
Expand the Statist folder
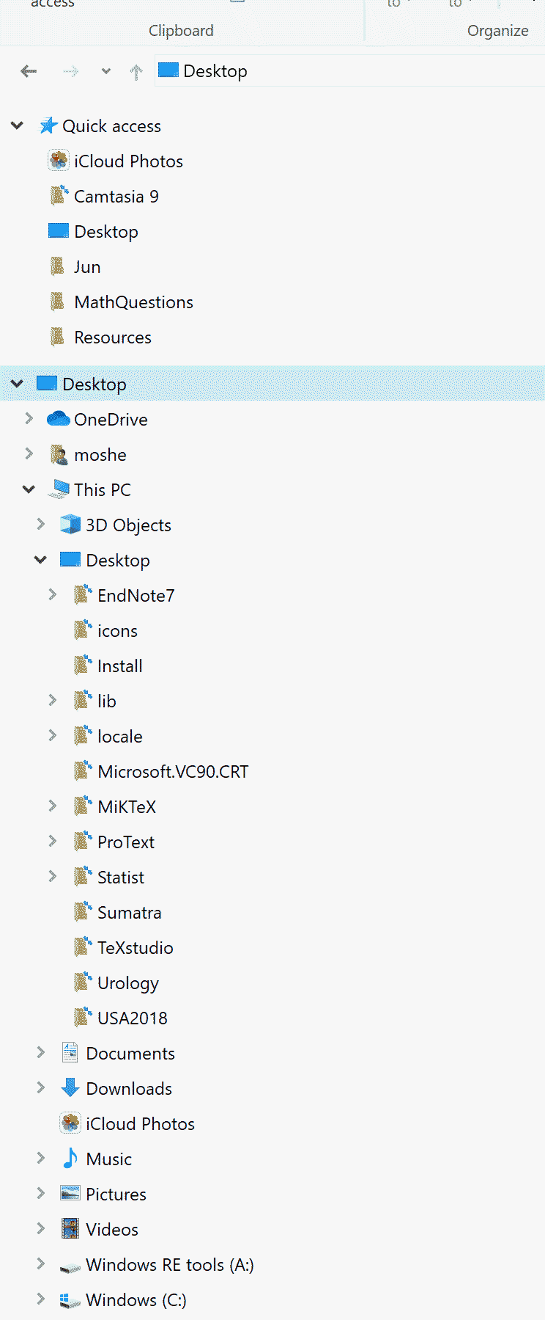tap(53, 876)
